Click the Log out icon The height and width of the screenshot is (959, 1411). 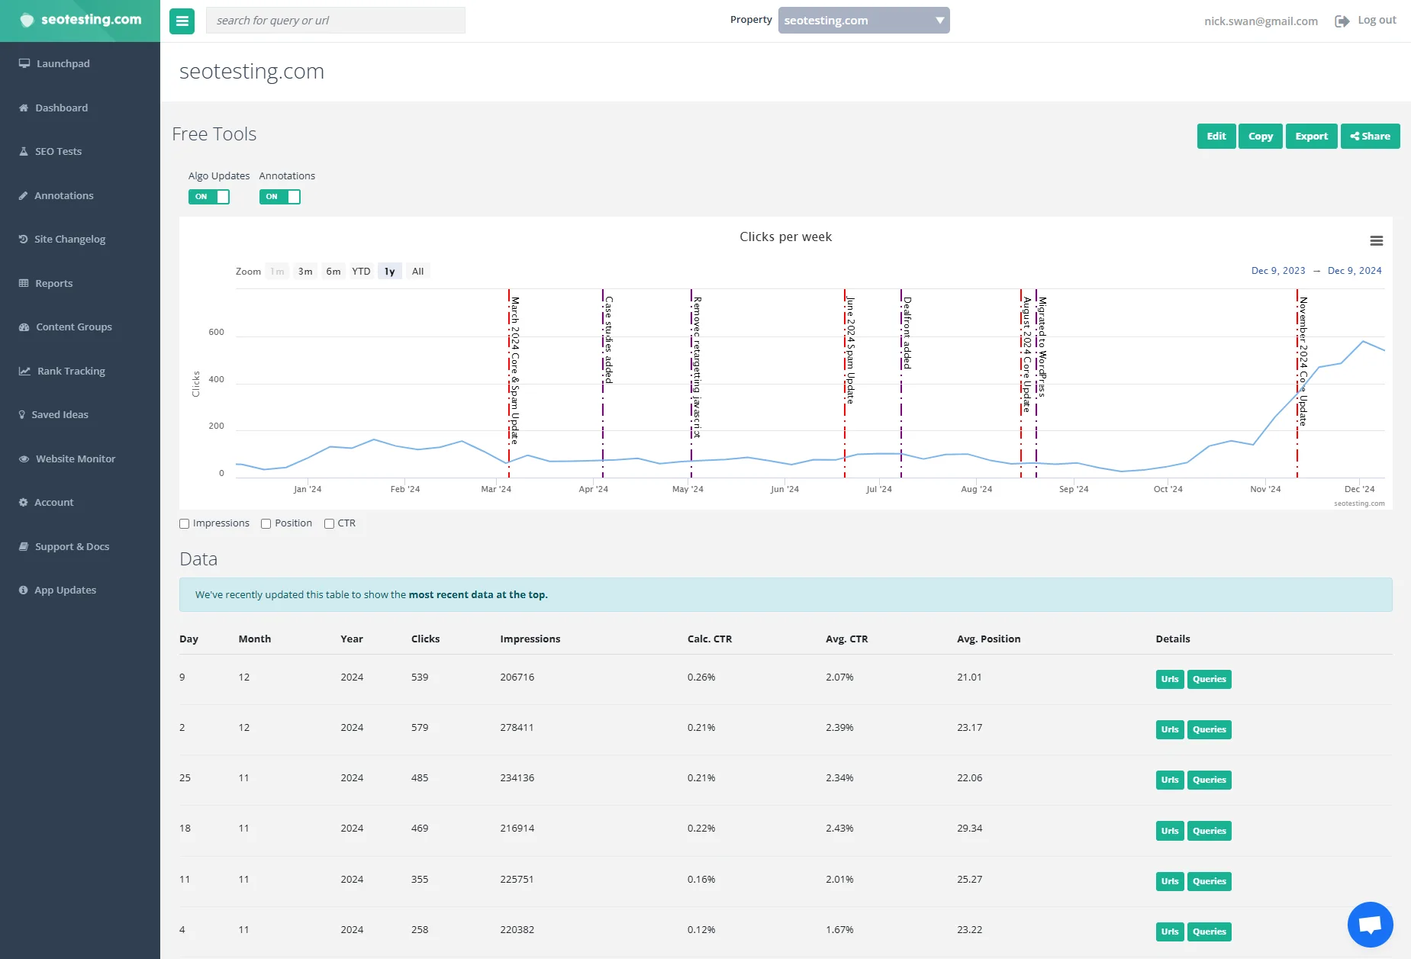pyautogui.click(x=1342, y=21)
